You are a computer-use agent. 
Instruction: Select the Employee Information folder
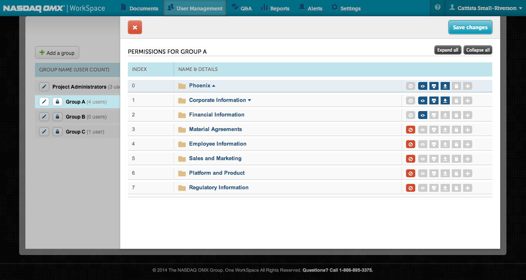tap(218, 144)
